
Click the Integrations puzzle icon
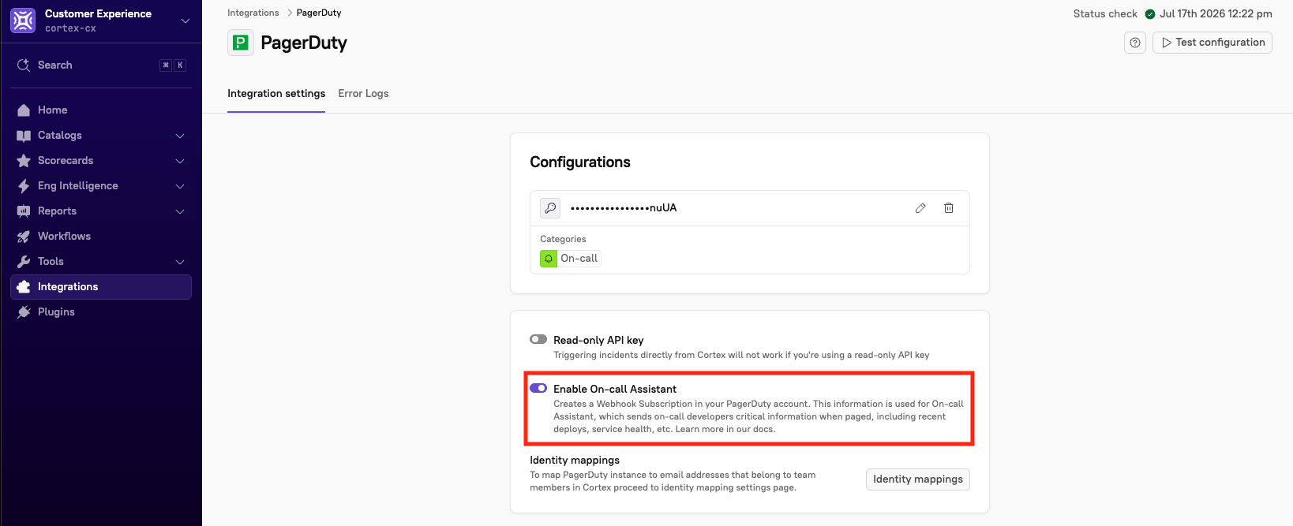pos(24,286)
